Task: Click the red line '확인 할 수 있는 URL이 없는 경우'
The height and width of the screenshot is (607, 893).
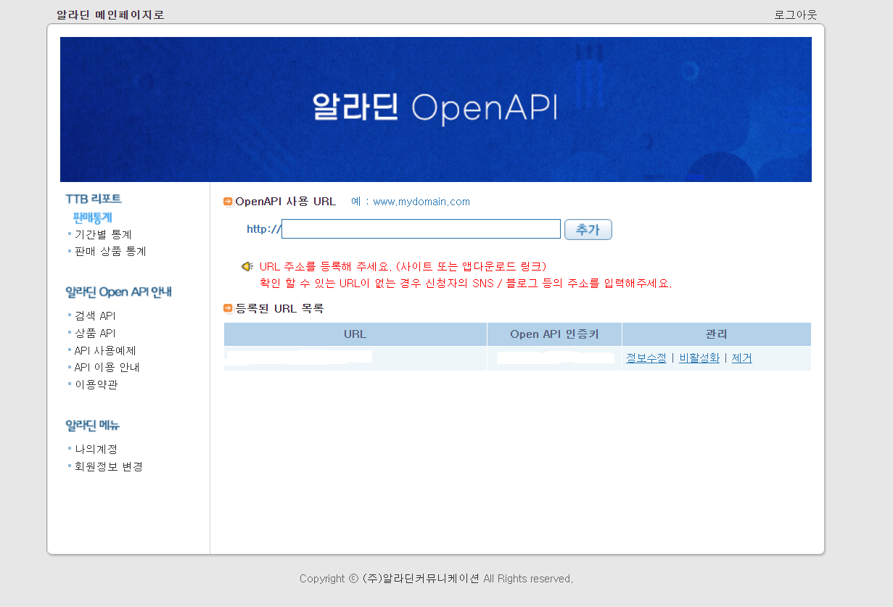Action: coord(466,284)
